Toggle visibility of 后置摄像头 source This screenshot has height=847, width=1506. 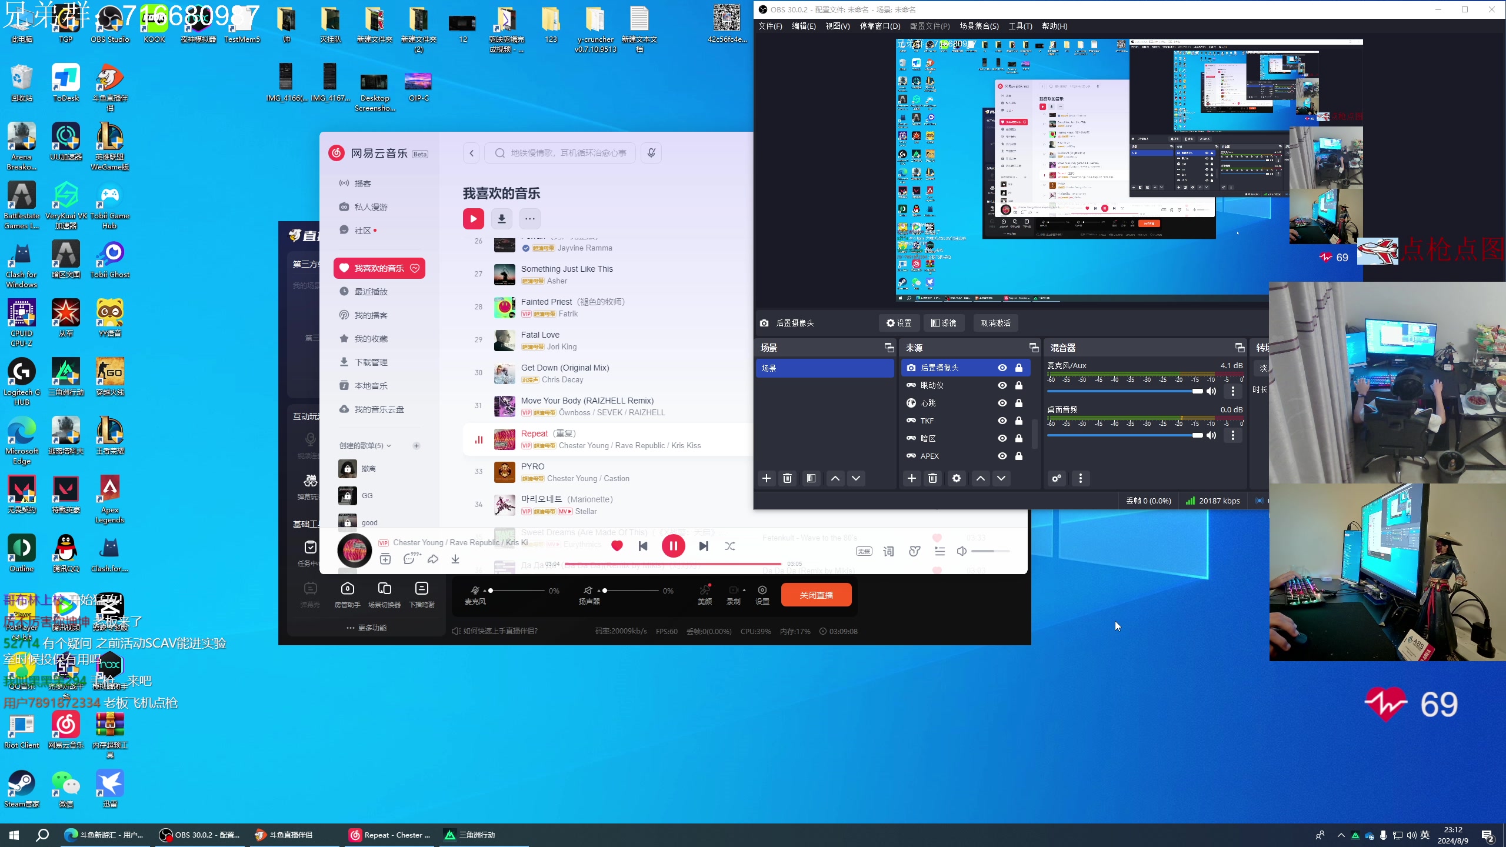[1002, 368]
